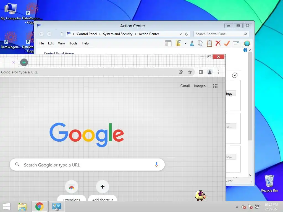Viewport: 283px width, 212px height.
Task: Expand the address bar history dropdown
Action: (180, 34)
